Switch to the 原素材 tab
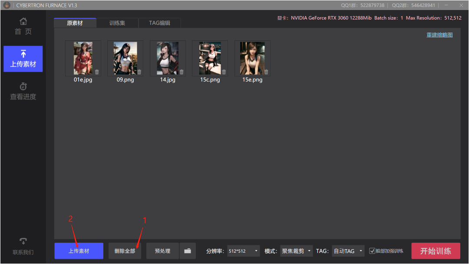469x264 pixels. pyautogui.click(x=75, y=23)
